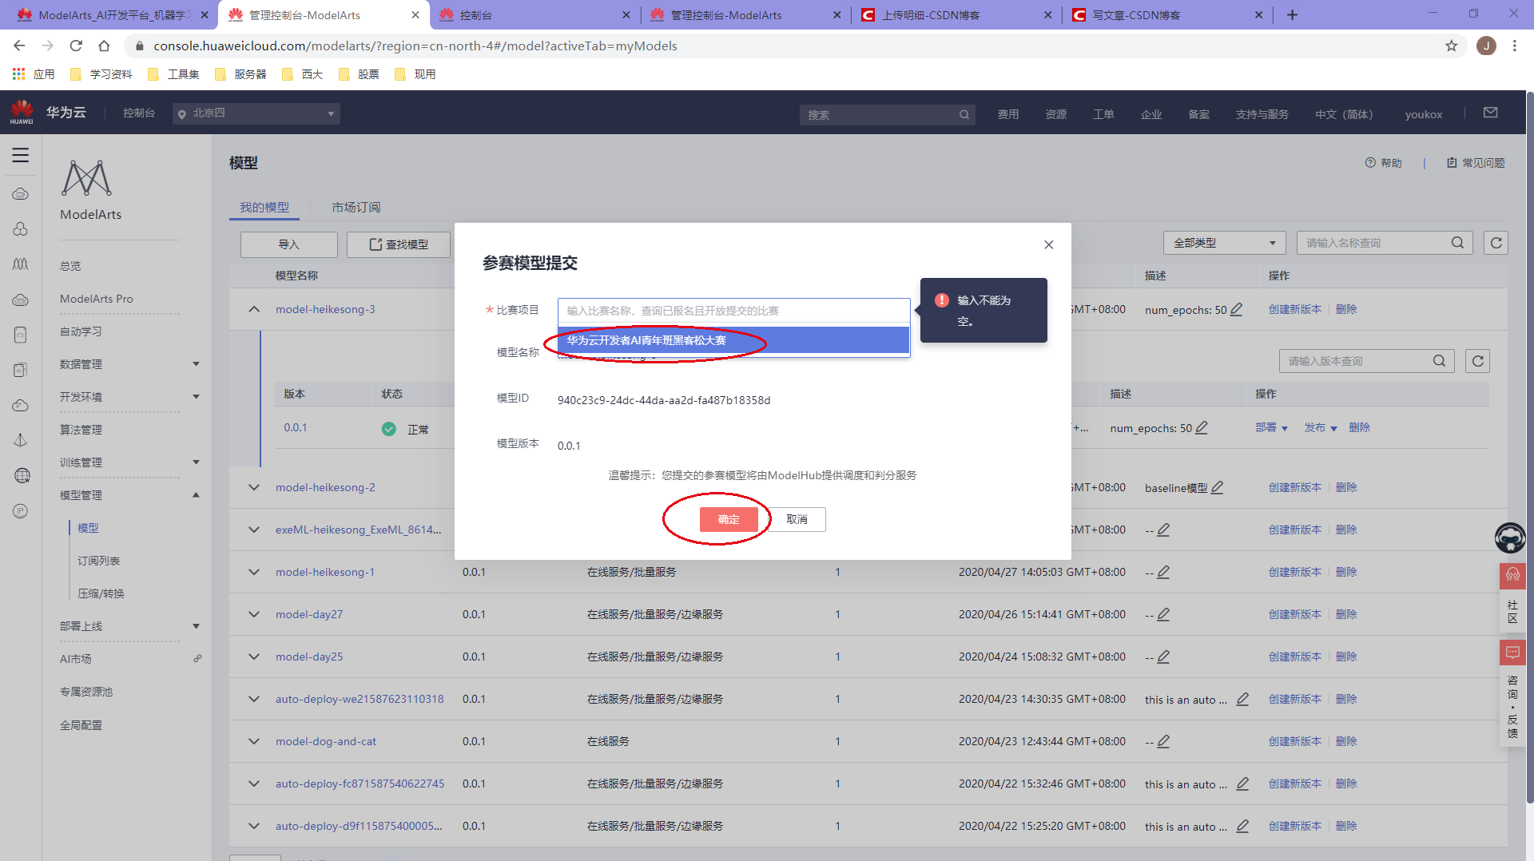Edit baseline模型 description with the pencil icon
1534x861 pixels.
pos(1217,487)
